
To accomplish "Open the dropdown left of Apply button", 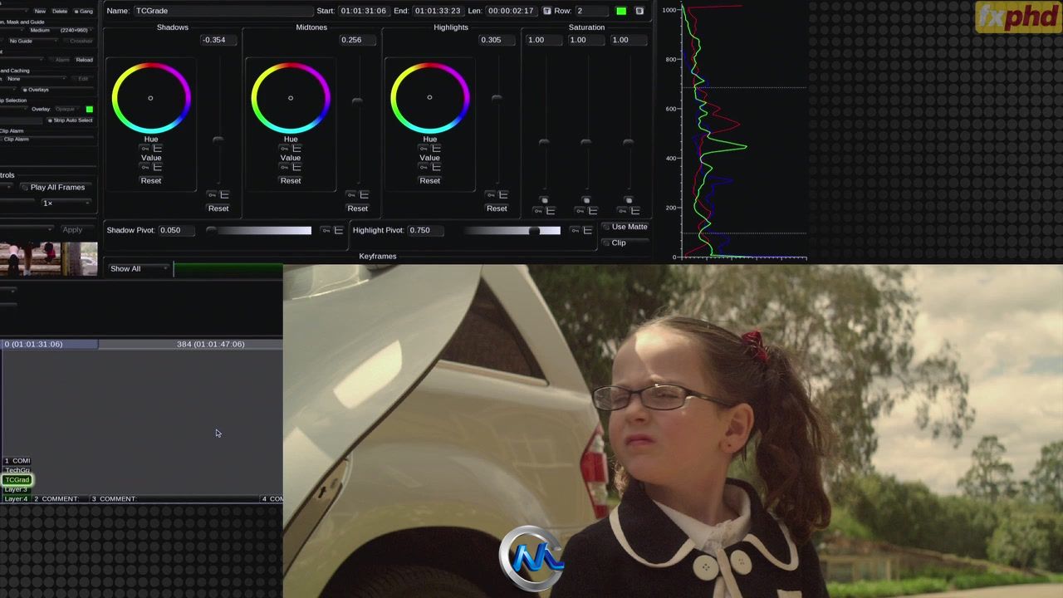I will tap(27, 229).
